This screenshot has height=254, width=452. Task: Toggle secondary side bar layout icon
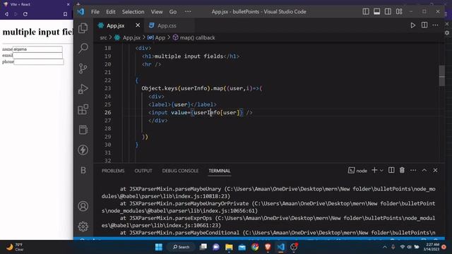pos(388,11)
